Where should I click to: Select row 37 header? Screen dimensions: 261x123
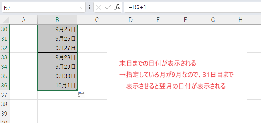[5, 95]
